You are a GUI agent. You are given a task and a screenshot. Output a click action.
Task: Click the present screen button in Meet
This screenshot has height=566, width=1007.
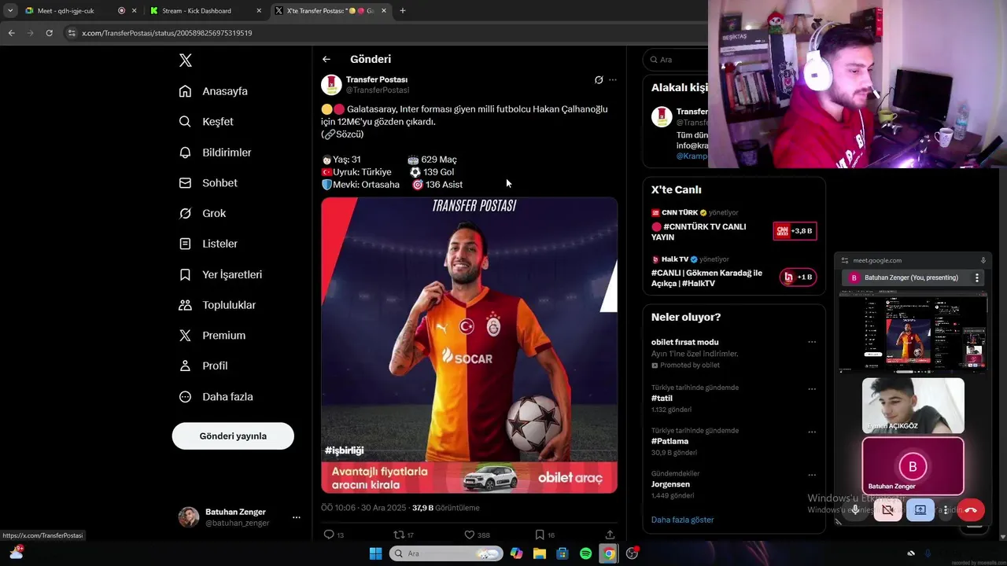pos(920,510)
